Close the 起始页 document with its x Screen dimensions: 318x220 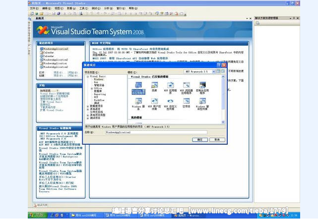[251, 18]
